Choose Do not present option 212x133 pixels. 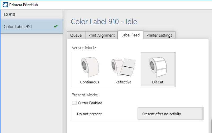tap(105, 114)
